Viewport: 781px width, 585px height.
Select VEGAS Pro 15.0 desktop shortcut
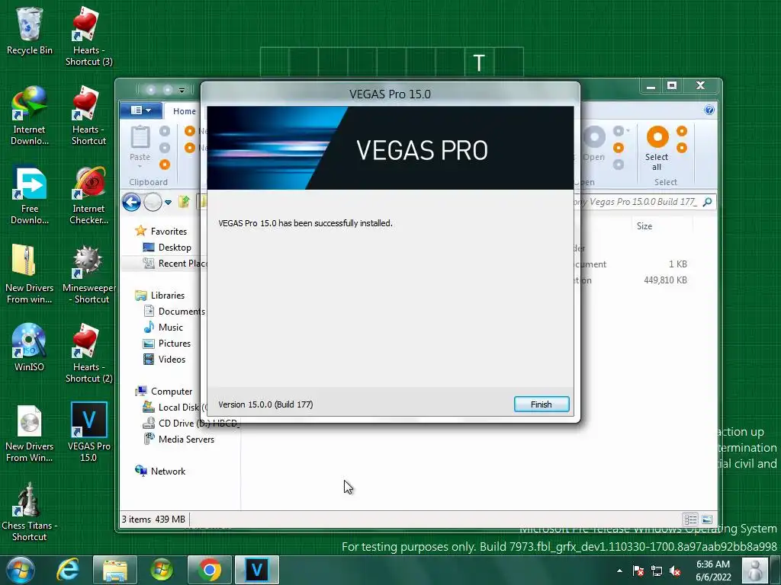88,433
